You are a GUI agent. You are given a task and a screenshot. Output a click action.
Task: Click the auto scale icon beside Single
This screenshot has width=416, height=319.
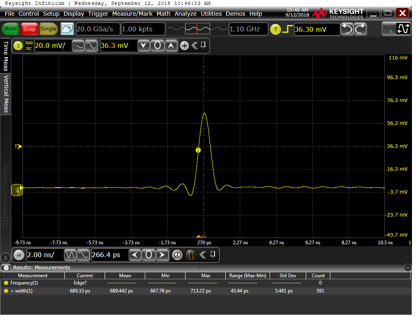coord(67,29)
